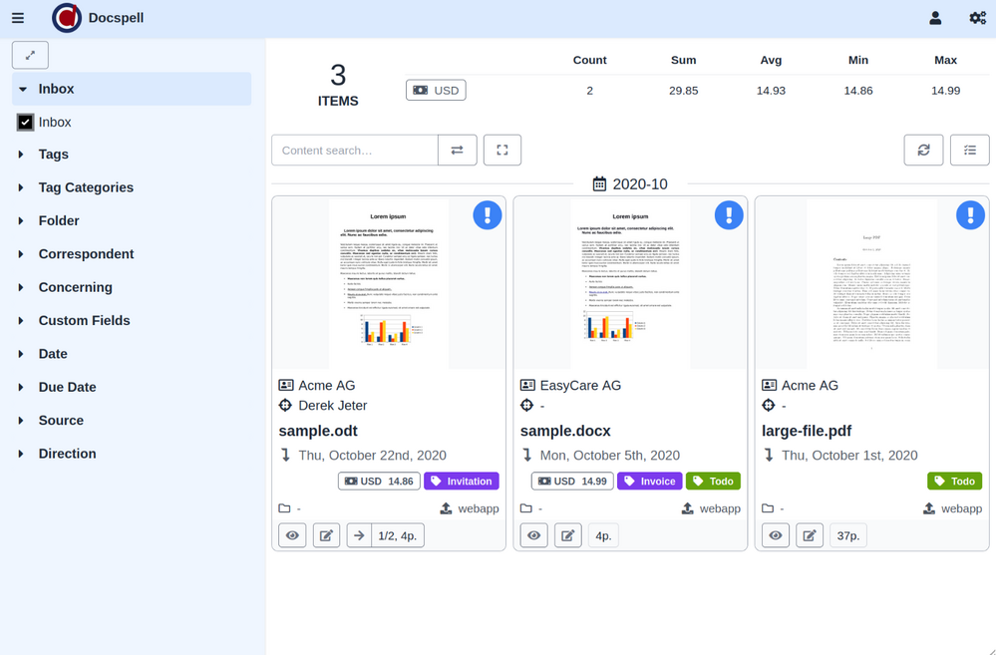The image size is (996, 655).
Task: Preview sample.odt with the eye icon
Action: tap(292, 535)
